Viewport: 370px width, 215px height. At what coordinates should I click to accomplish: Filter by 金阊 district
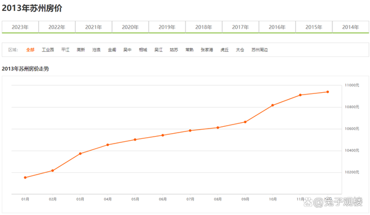tap(112, 50)
